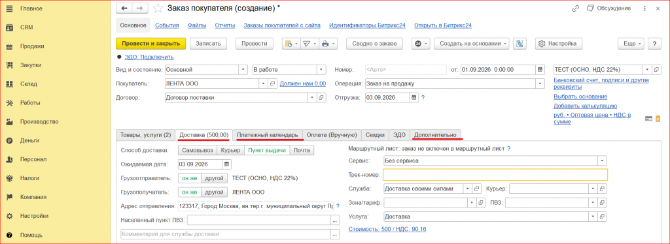670x244 pixels.
Task: Expand the organization ТЕСТ dropdown
Action: coord(647,70)
